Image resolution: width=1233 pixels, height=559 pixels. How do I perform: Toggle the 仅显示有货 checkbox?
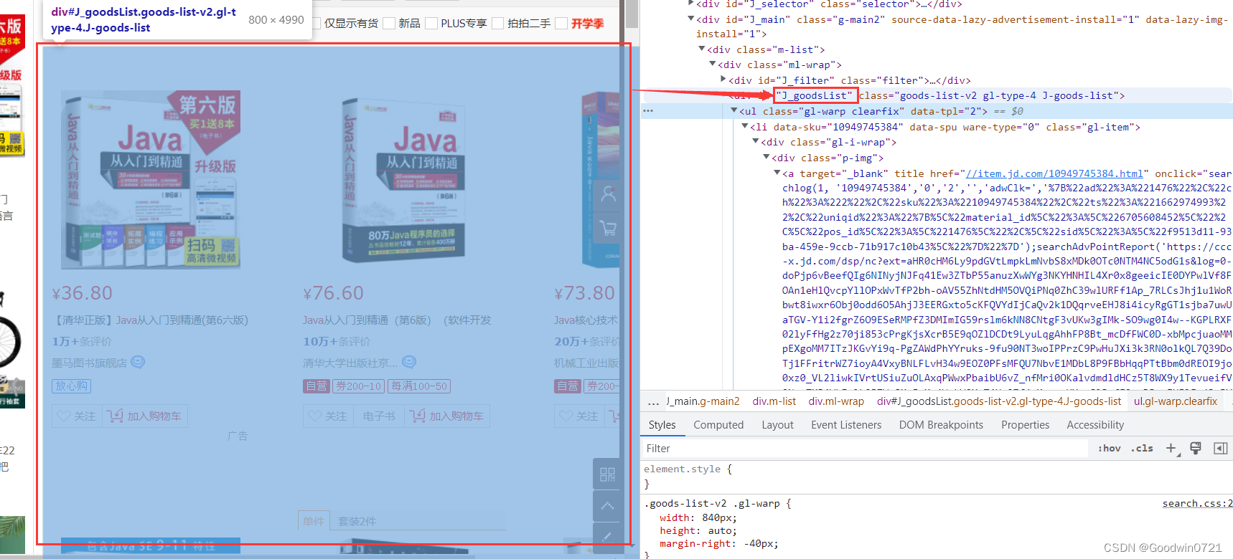coord(317,24)
